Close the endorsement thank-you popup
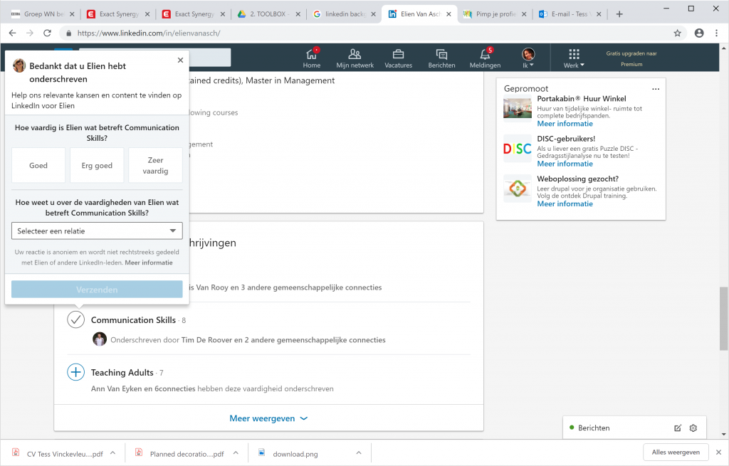The image size is (729, 466). pos(180,60)
